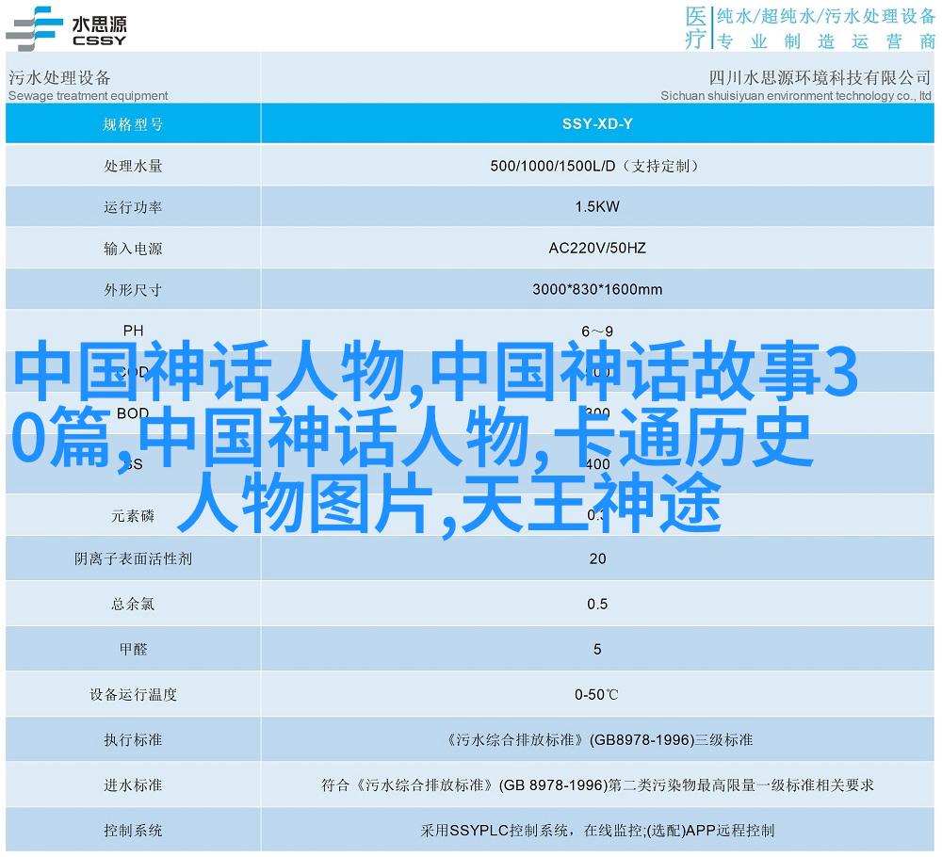Select the BOD row label
The image size is (942, 857).
[x=133, y=413]
